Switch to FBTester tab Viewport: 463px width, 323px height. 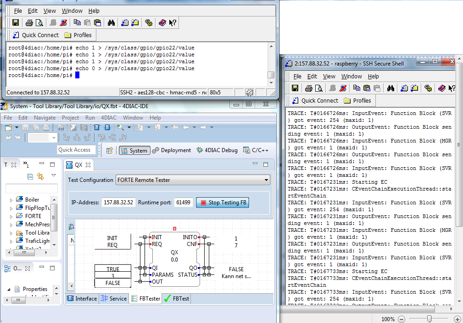[146, 299]
